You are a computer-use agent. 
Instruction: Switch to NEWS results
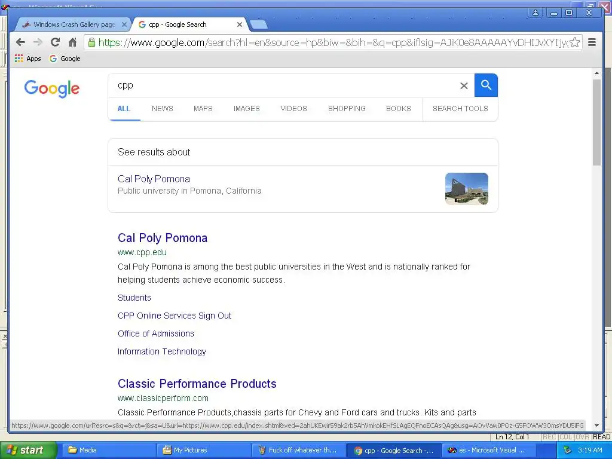pyautogui.click(x=163, y=109)
